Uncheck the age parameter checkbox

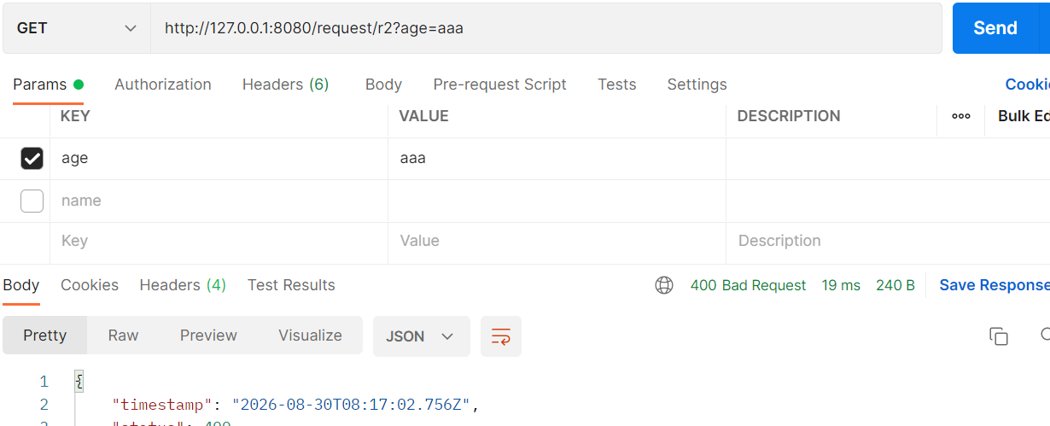point(32,159)
